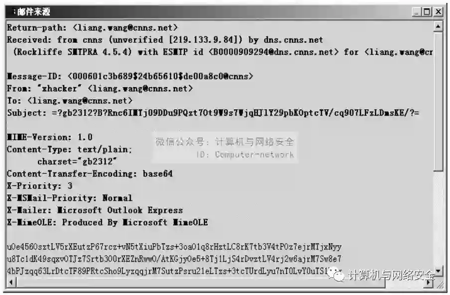Close the 邮件来源 window
Image resolution: width=450 pixels, height=295 pixels.
pos(438,12)
